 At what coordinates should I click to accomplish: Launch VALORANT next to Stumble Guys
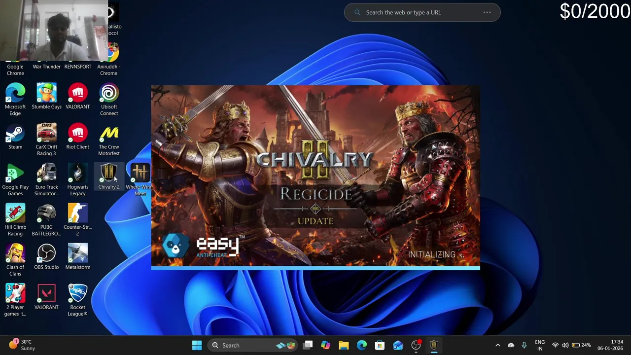tap(77, 97)
